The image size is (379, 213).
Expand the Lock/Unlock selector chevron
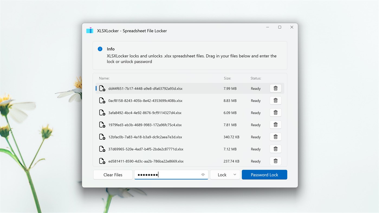pos(235,175)
